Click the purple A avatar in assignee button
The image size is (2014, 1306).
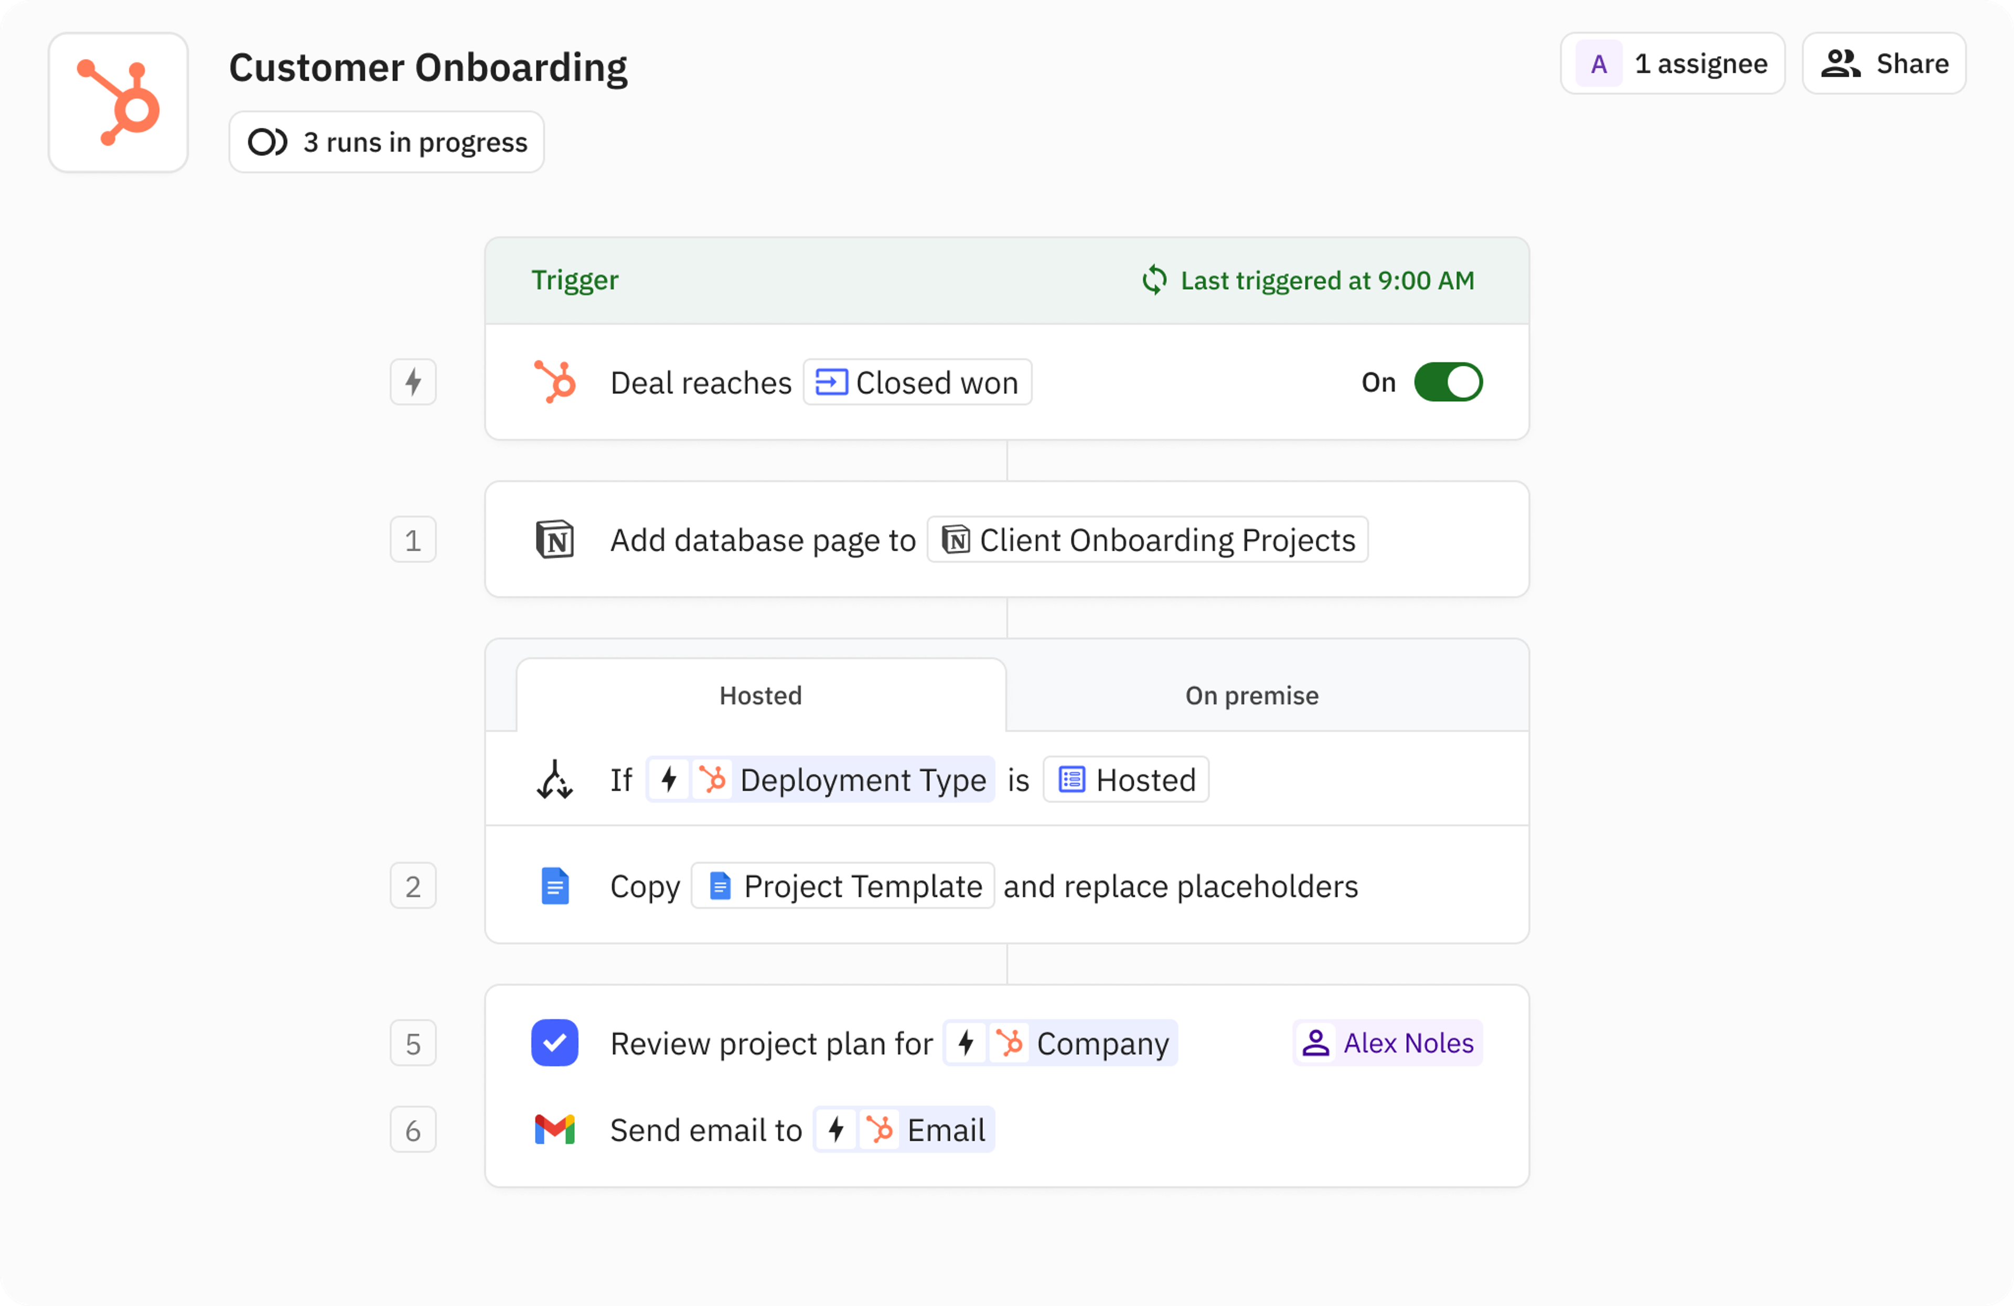pyautogui.click(x=1599, y=63)
